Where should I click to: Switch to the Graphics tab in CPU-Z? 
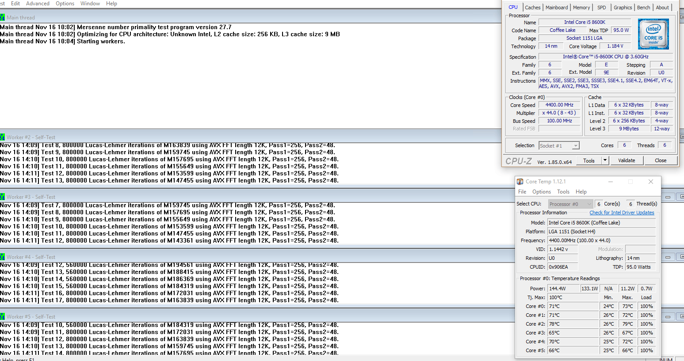pos(623,8)
